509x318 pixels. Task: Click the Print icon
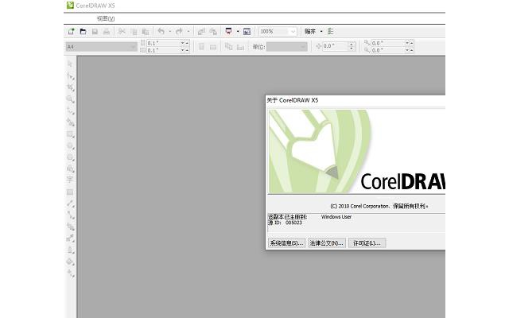pos(106,32)
